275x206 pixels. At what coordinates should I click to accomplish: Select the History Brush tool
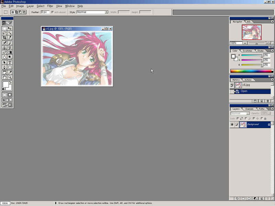coord(10,48)
